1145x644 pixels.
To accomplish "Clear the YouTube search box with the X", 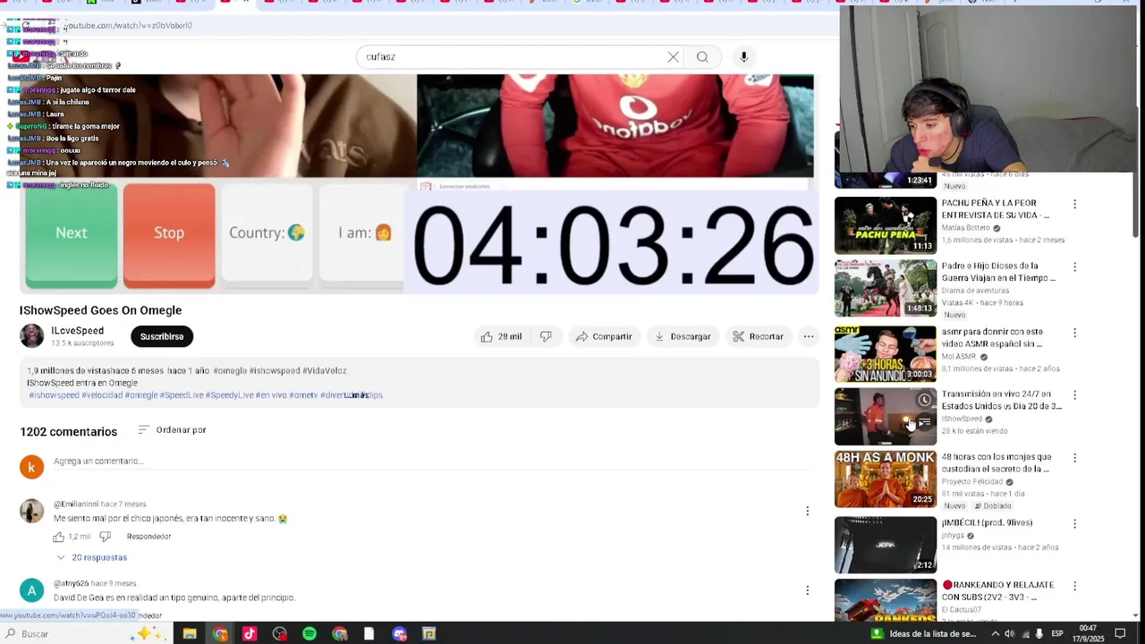I will point(673,57).
